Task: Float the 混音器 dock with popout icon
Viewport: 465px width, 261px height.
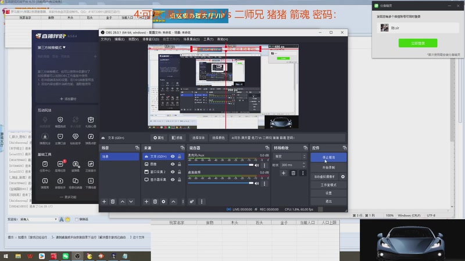Action: coord(267,148)
